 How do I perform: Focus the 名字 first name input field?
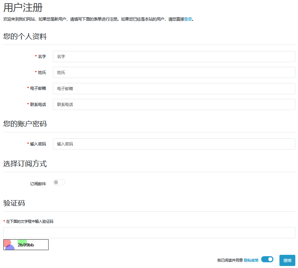(x=174, y=57)
